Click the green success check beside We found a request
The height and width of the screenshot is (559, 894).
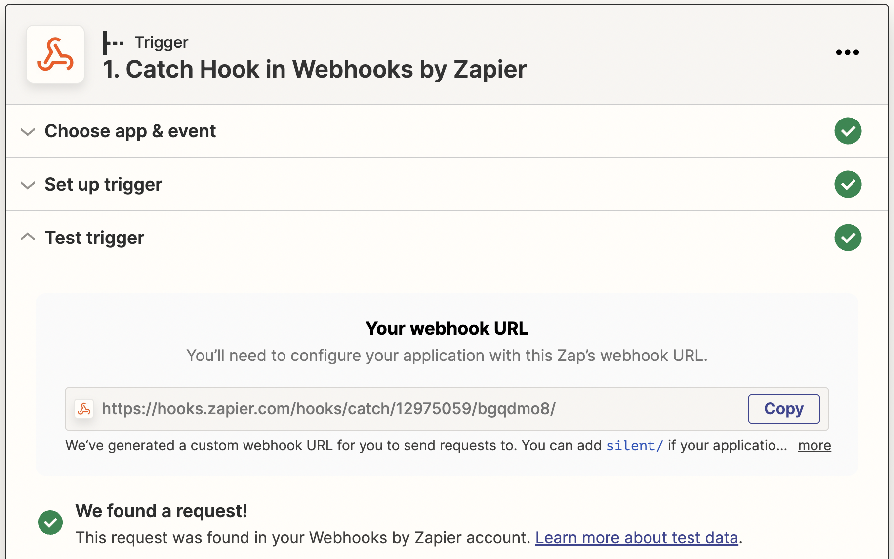50,522
